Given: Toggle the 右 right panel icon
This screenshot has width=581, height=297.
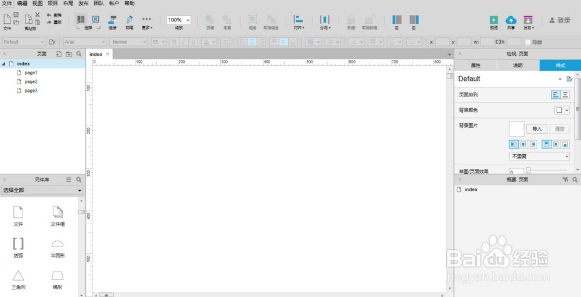Looking at the screenshot, I should 414,20.
